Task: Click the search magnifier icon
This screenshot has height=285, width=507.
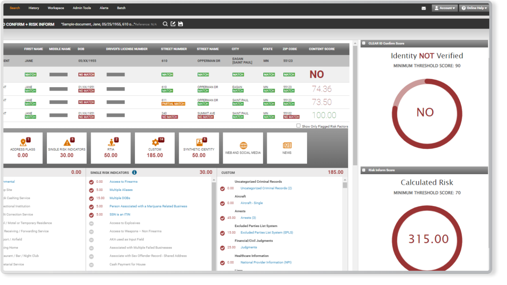Action: (x=165, y=24)
